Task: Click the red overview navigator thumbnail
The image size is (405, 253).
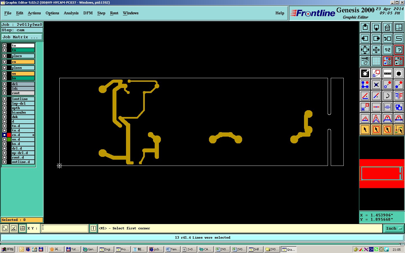Action: [x=382, y=173]
